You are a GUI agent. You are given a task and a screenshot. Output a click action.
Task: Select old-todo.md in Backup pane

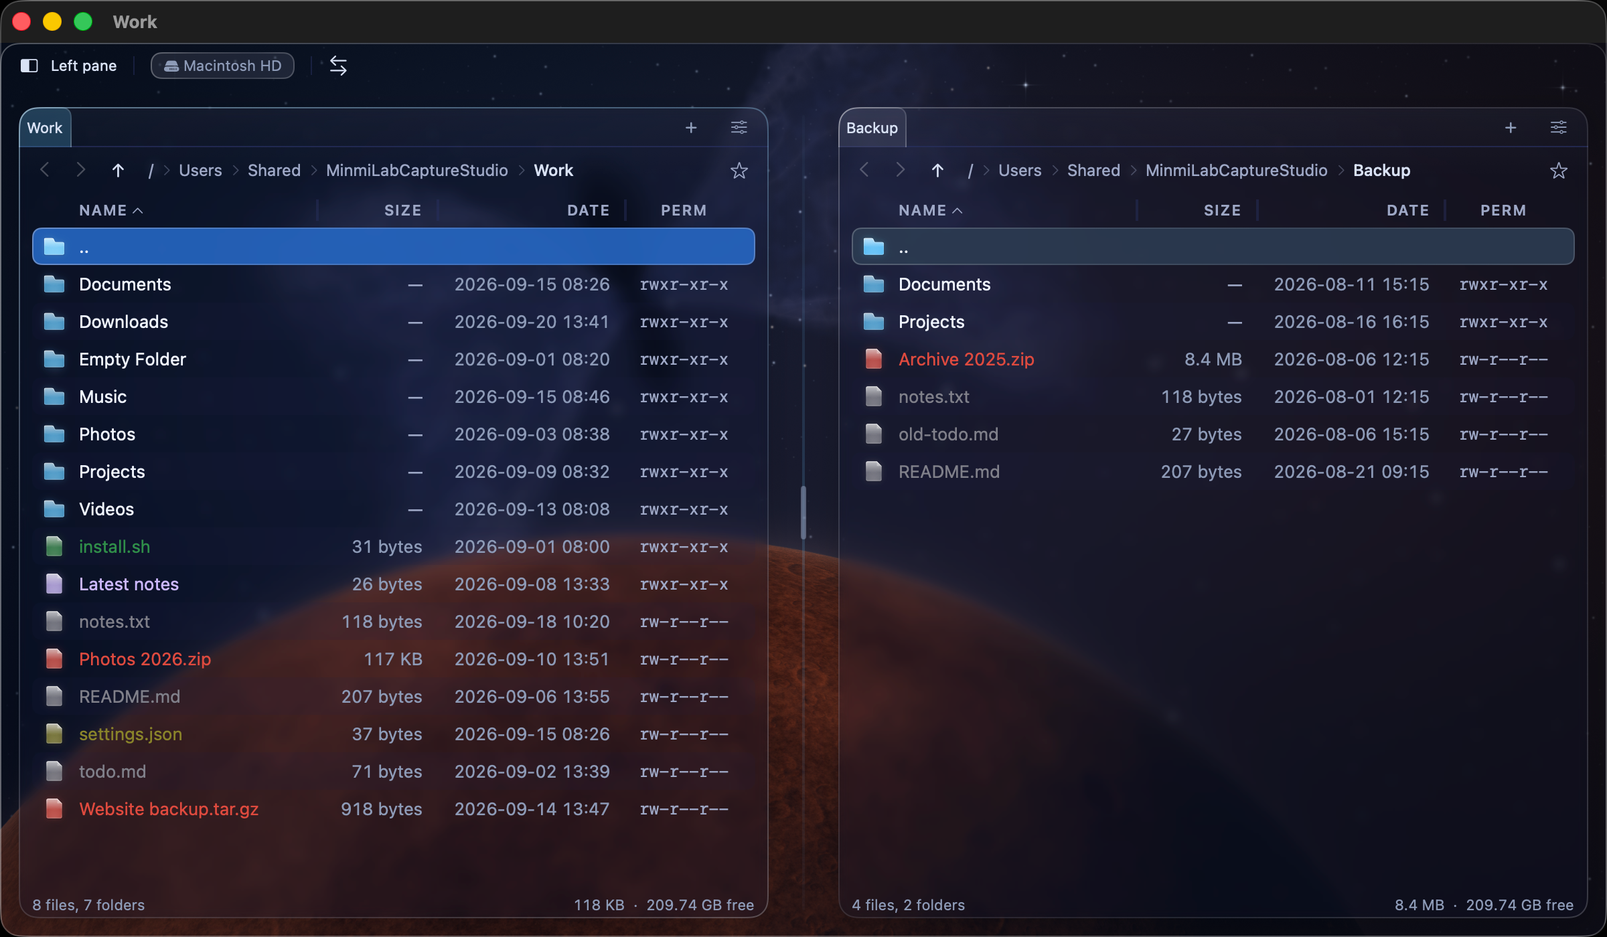[1213, 434]
